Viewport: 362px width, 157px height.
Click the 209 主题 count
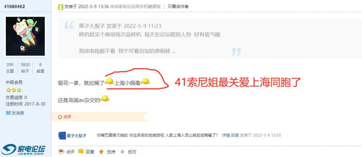[x=10, y=68]
